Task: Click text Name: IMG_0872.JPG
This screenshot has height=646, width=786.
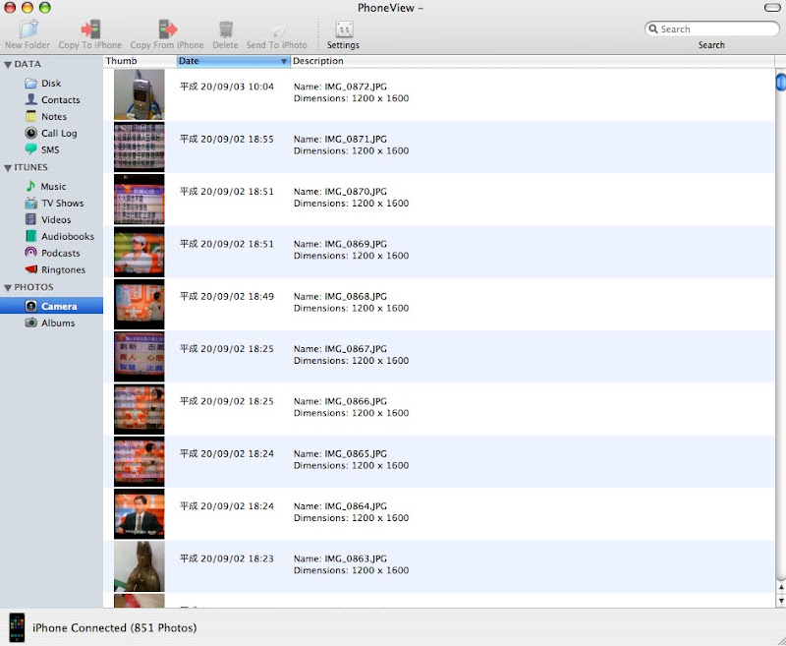Action: click(340, 87)
